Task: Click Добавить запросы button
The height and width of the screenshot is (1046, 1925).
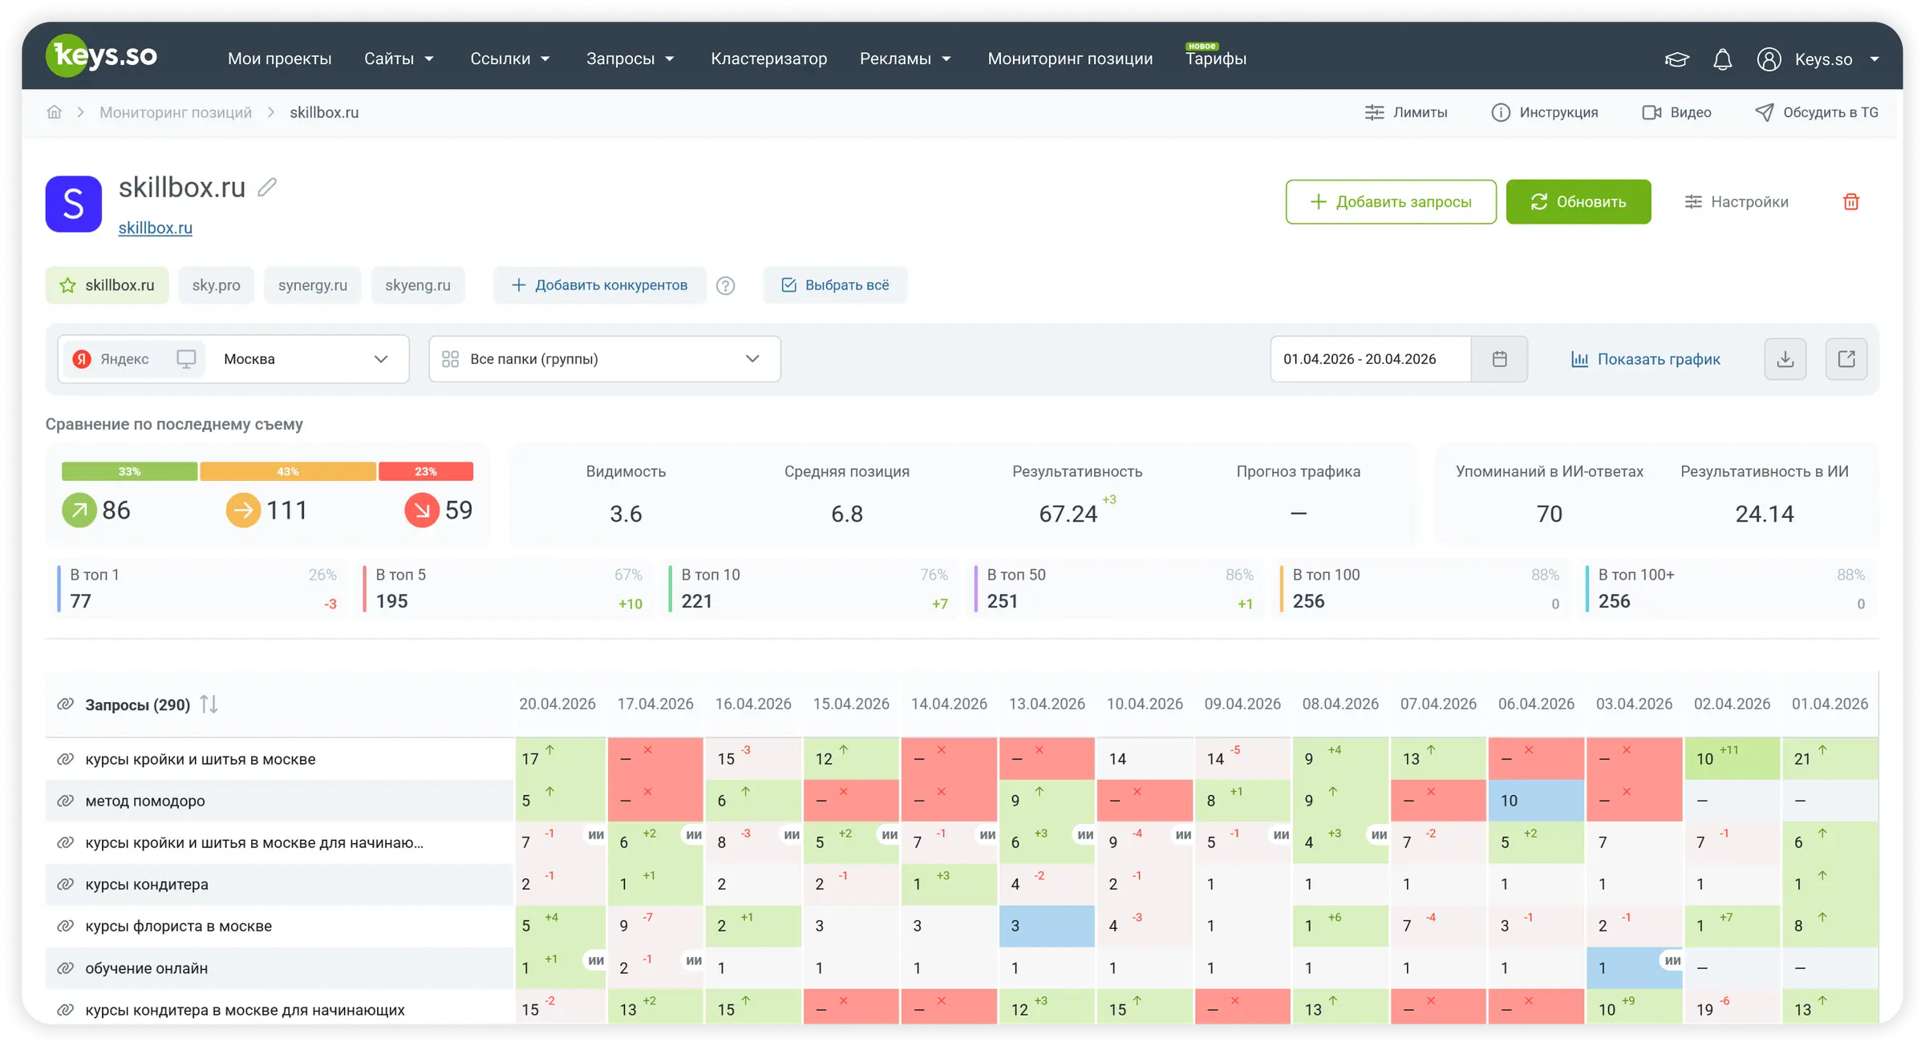Action: pos(1391,202)
